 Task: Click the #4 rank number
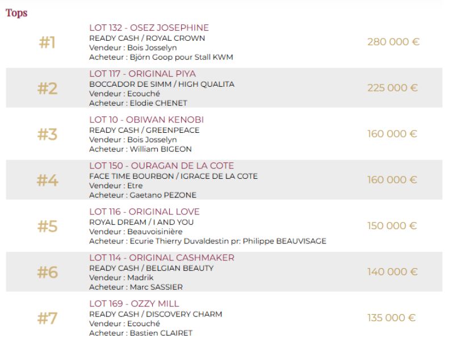[48, 180]
